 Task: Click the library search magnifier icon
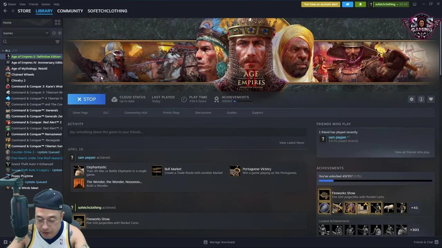(x=5, y=42)
